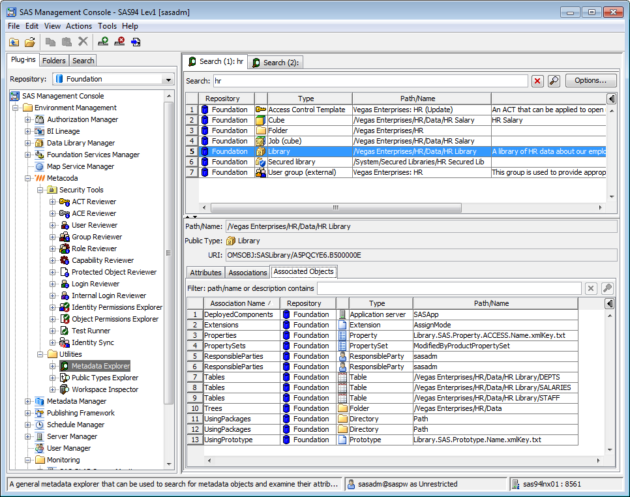Switch to the Attributes tab
This screenshot has width=630, height=497.
click(x=205, y=273)
